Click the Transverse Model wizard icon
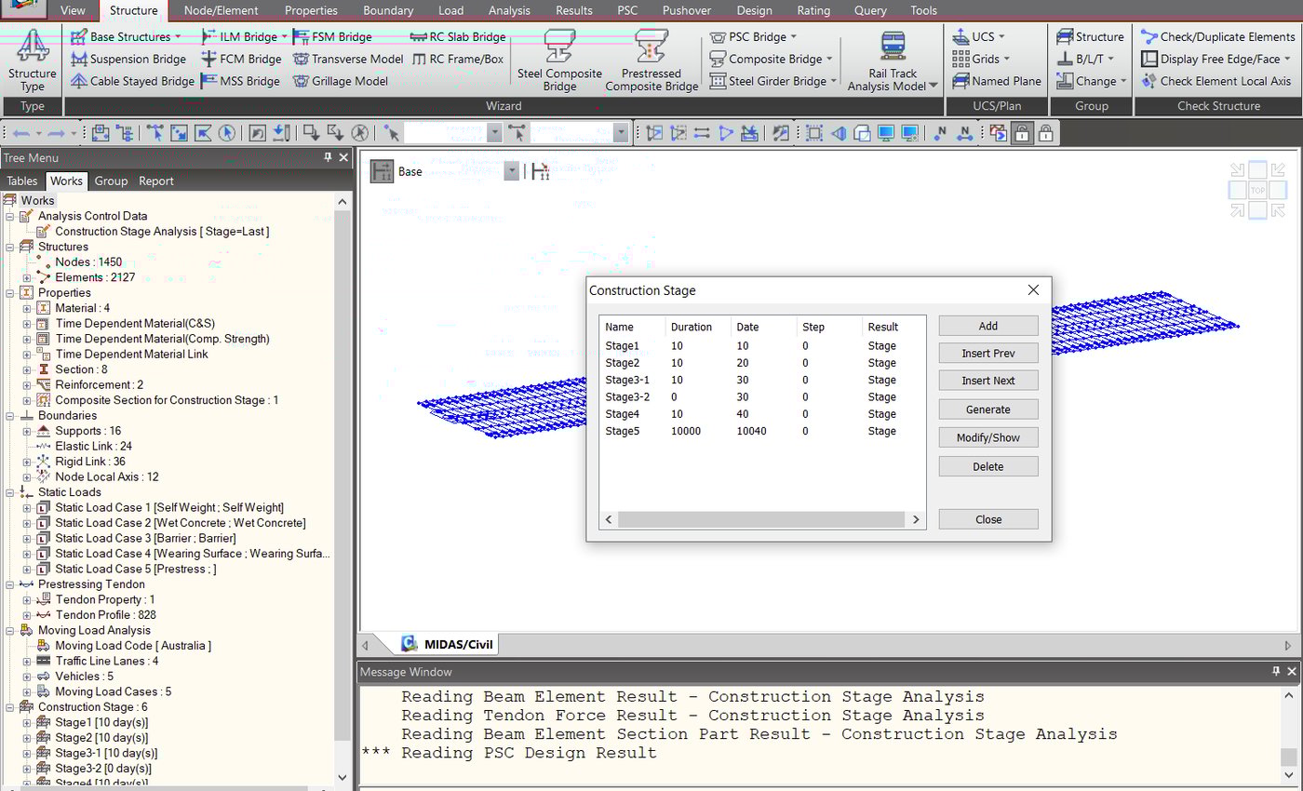The width and height of the screenshot is (1303, 791). point(299,59)
